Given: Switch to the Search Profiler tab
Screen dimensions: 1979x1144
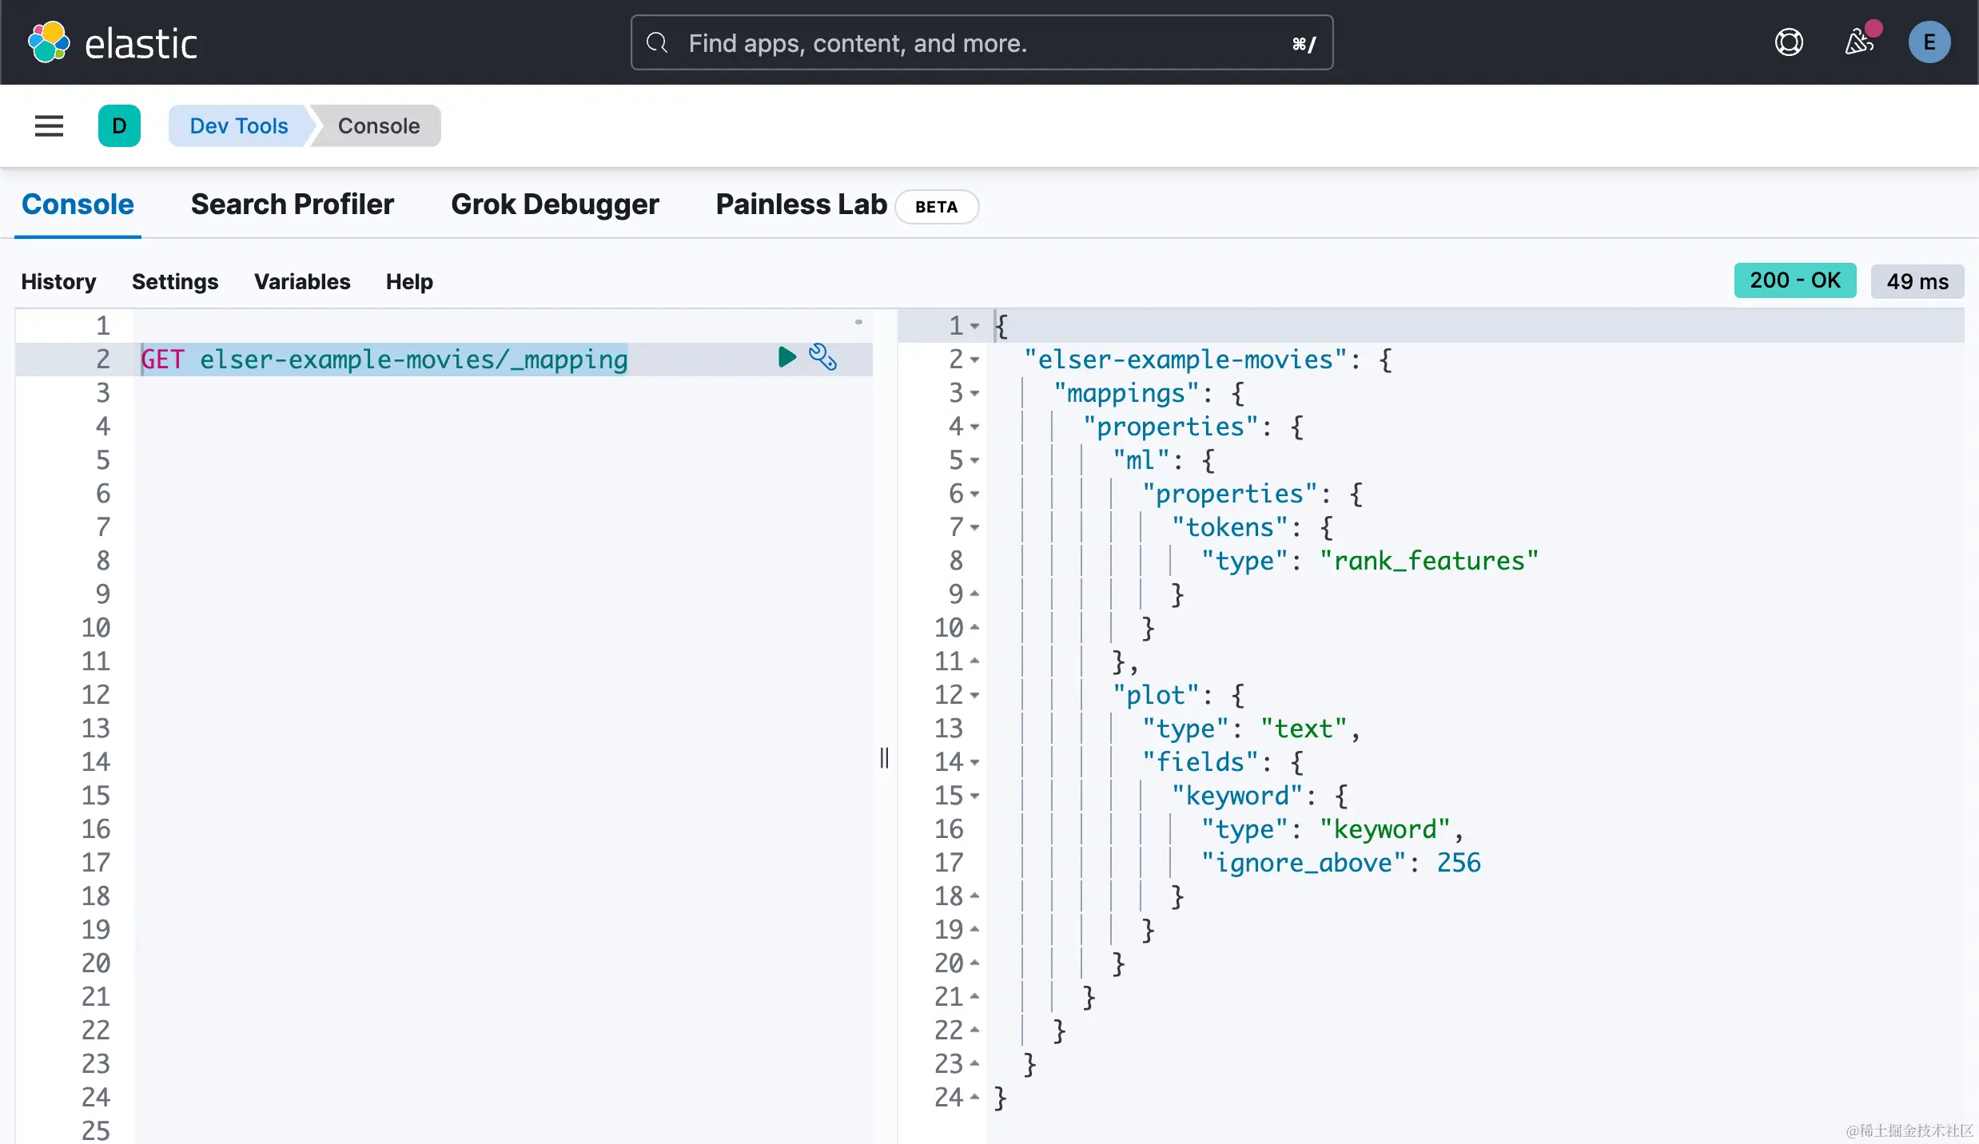Looking at the screenshot, I should tap(292, 205).
